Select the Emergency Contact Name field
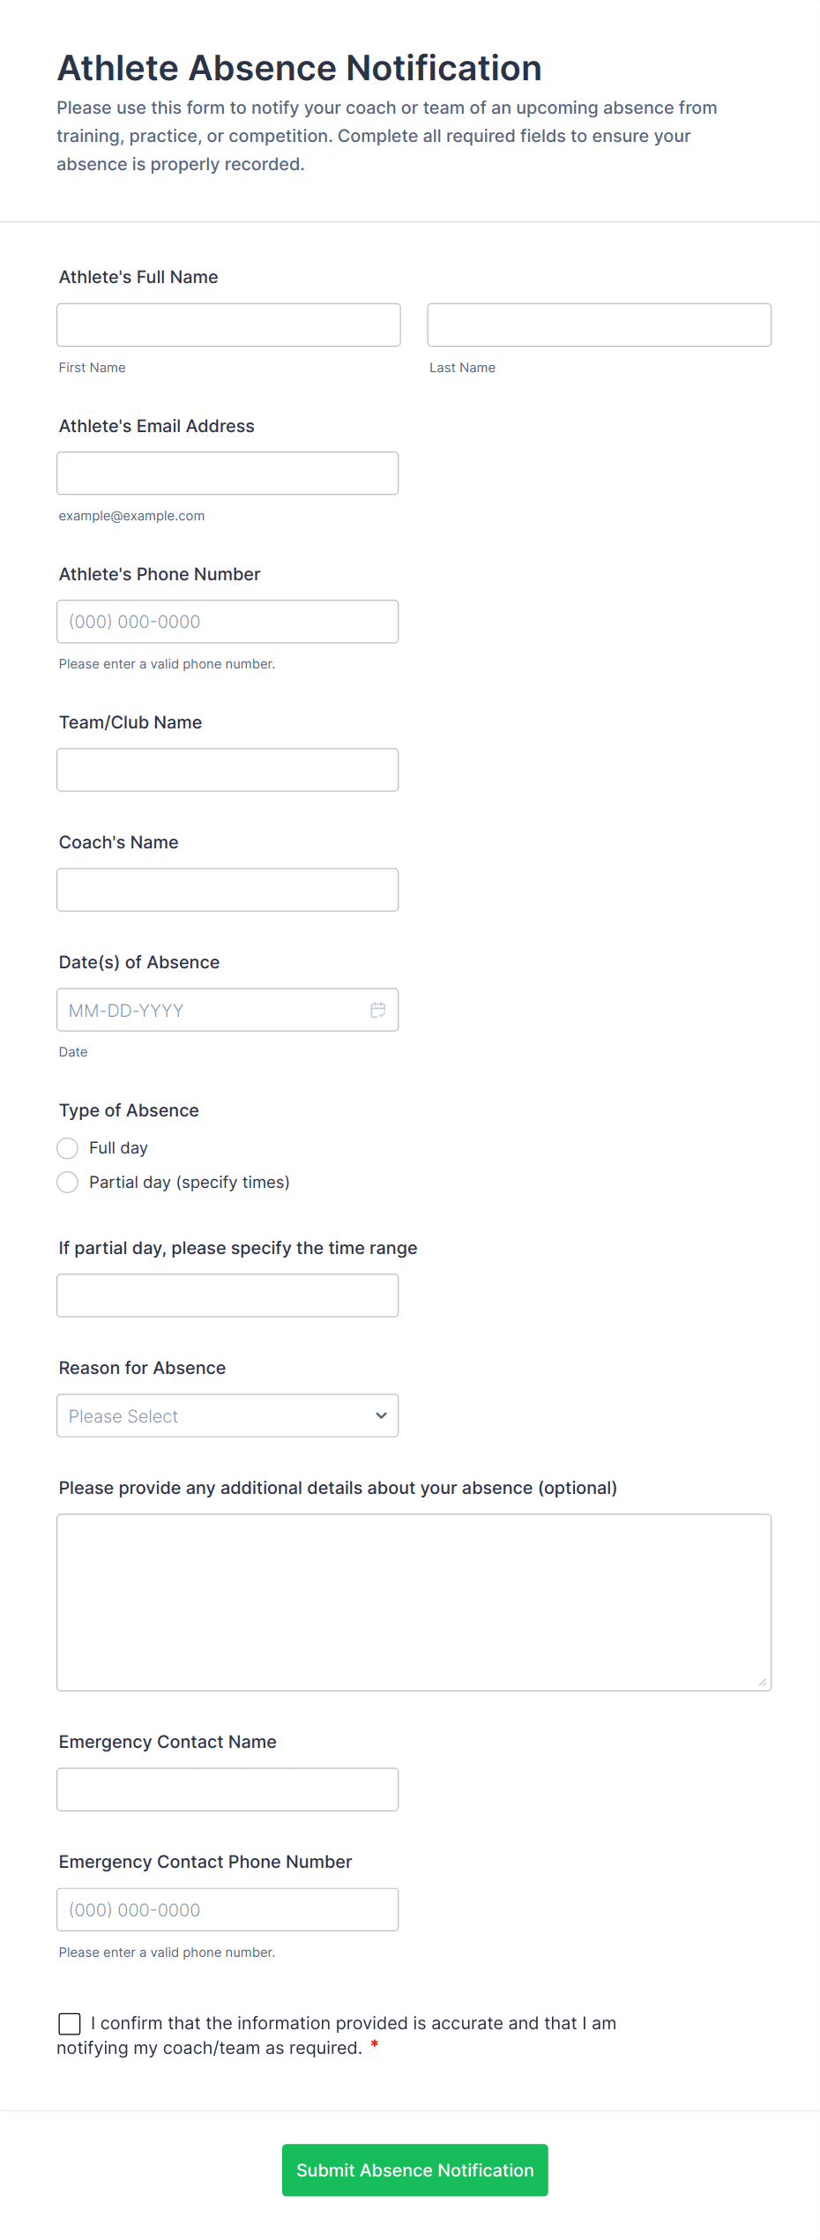The height and width of the screenshot is (2240, 820). click(227, 1789)
